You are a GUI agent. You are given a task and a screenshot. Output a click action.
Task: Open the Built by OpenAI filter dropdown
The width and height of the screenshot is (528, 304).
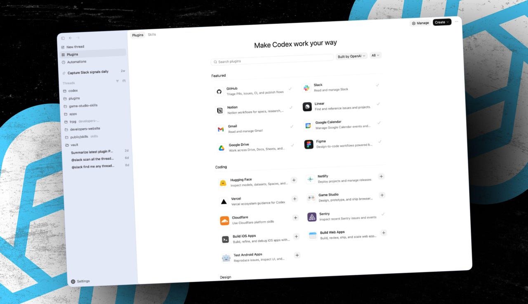click(x=351, y=56)
